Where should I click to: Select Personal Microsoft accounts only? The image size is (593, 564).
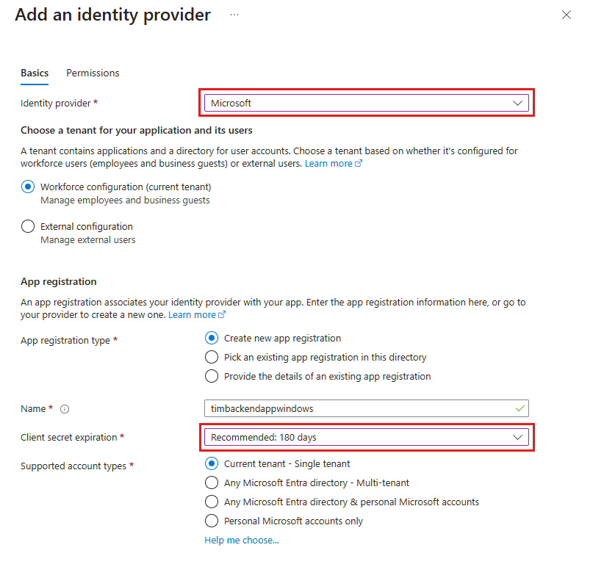point(212,521)
